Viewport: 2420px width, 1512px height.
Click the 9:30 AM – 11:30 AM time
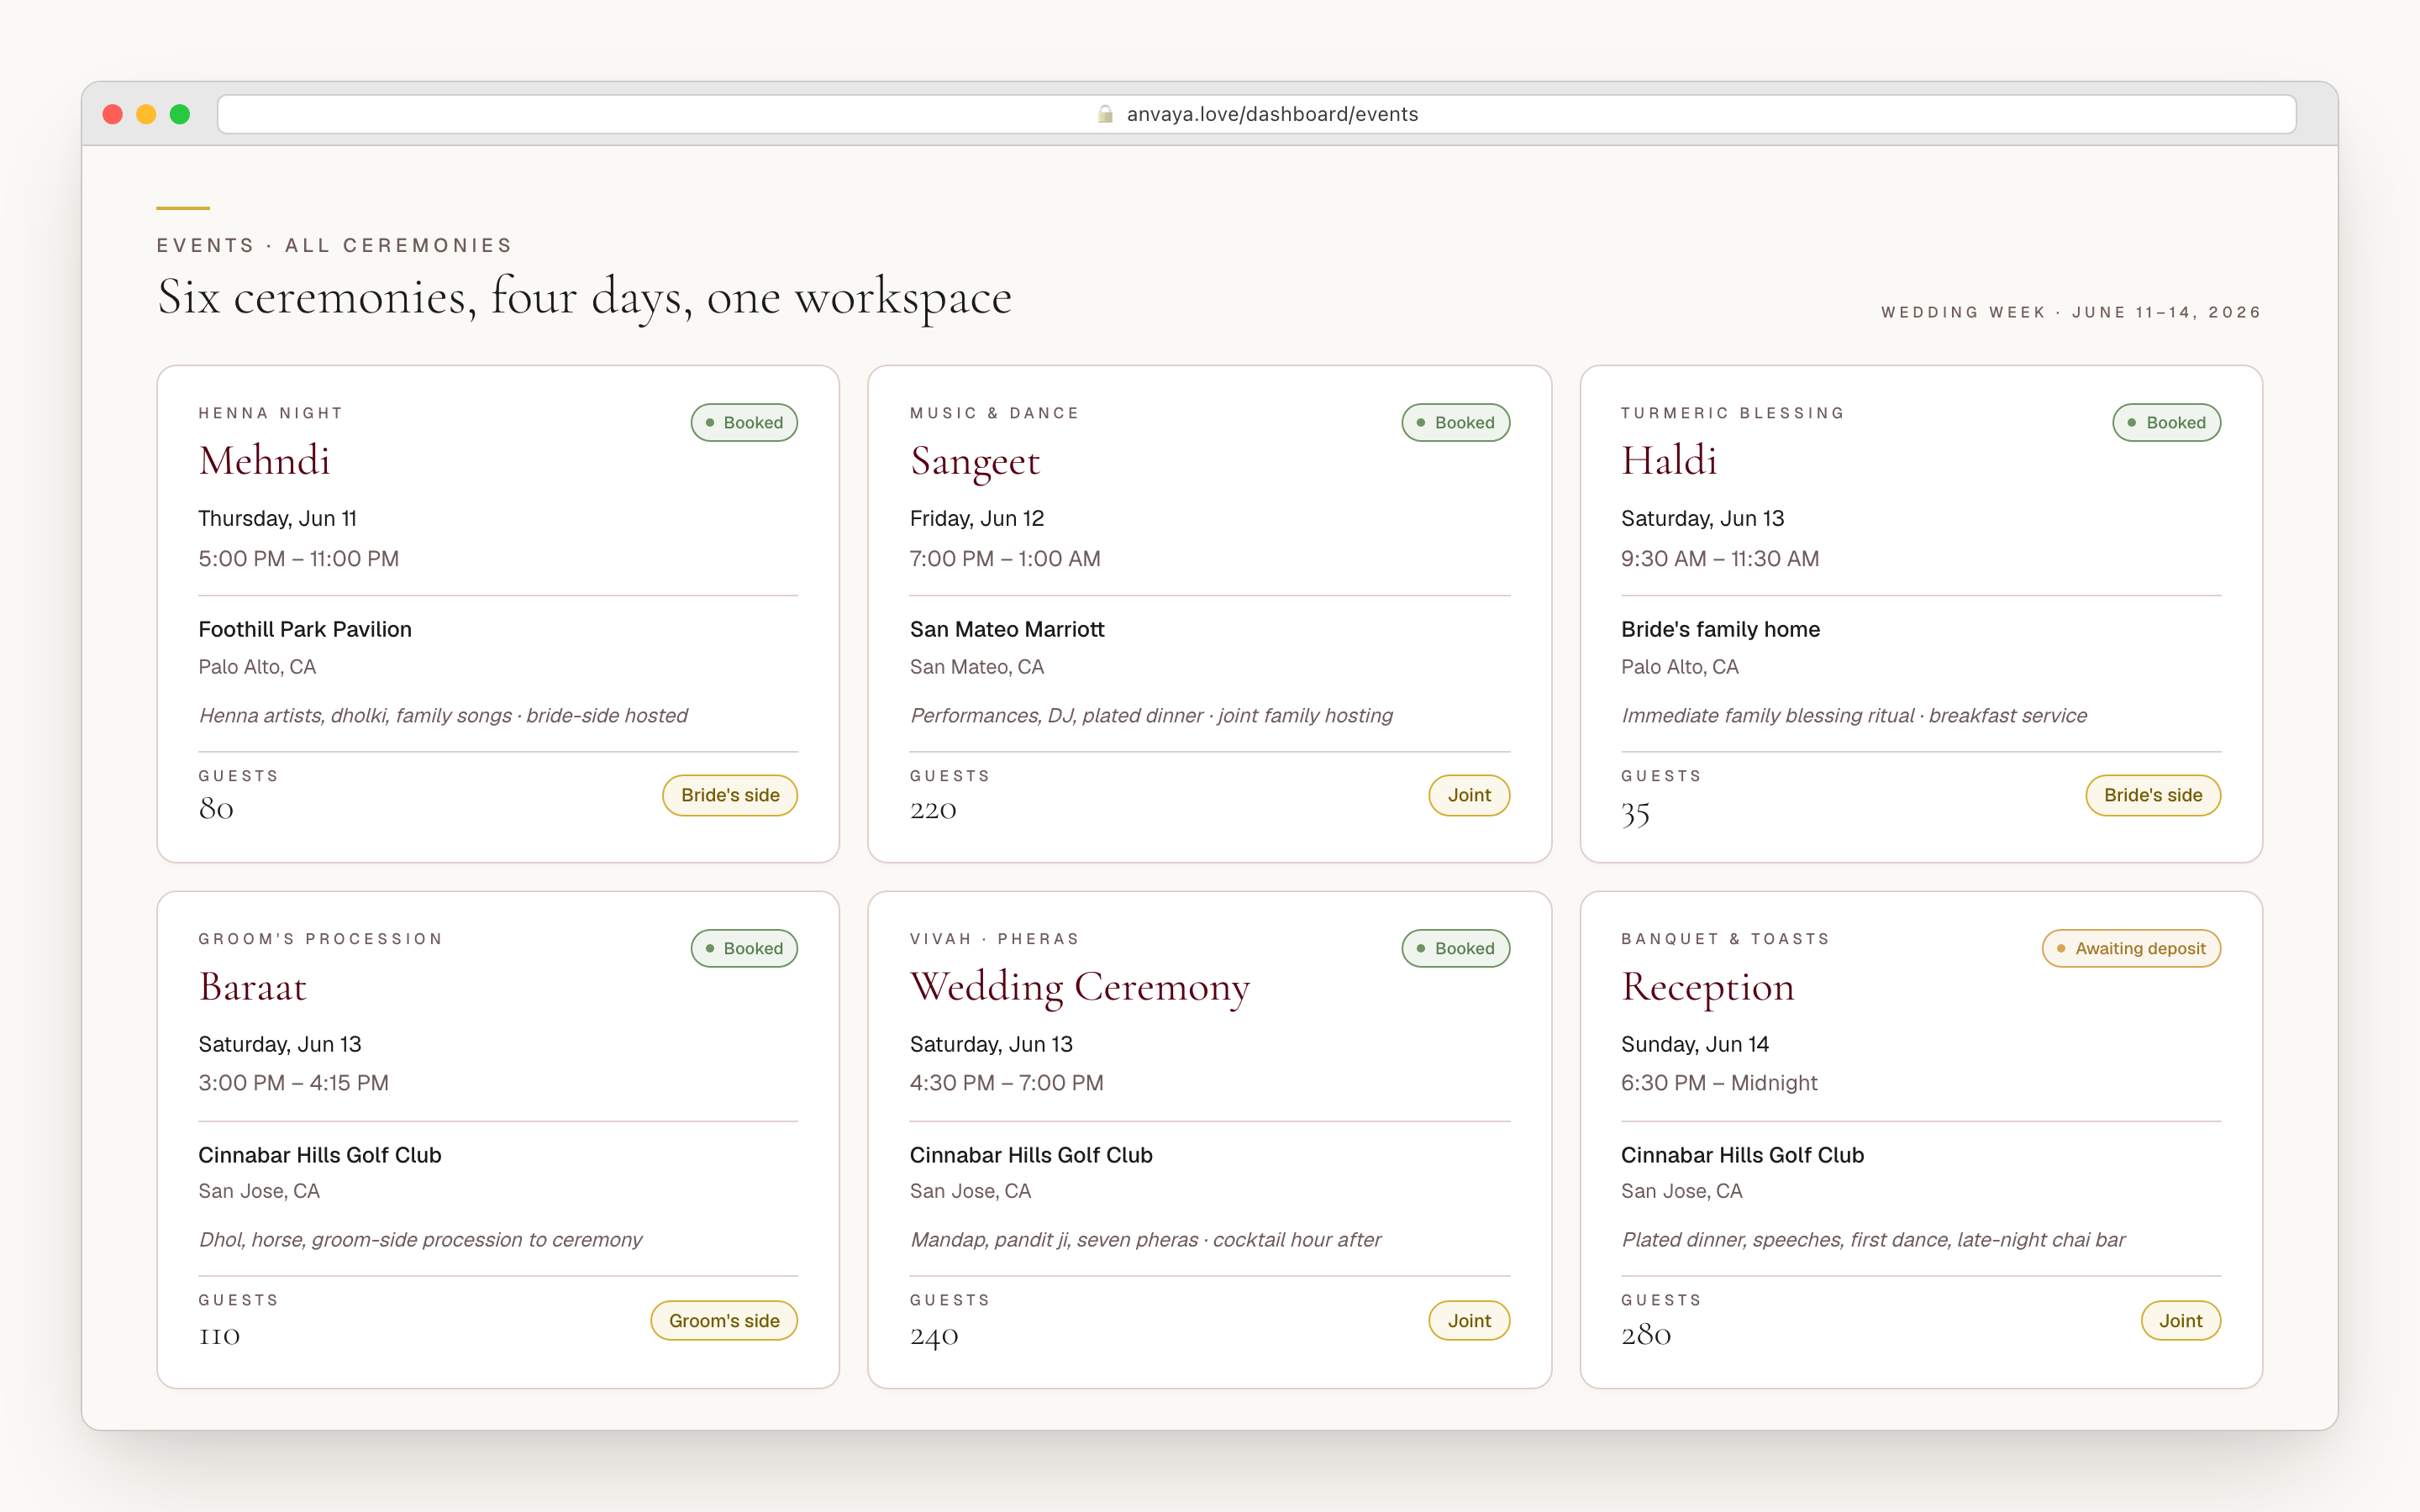pos(1720,558)
